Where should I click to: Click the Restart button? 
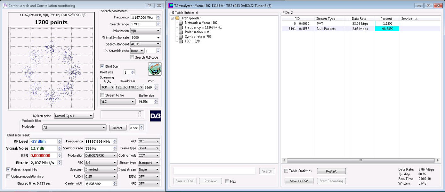pos(331,171)
